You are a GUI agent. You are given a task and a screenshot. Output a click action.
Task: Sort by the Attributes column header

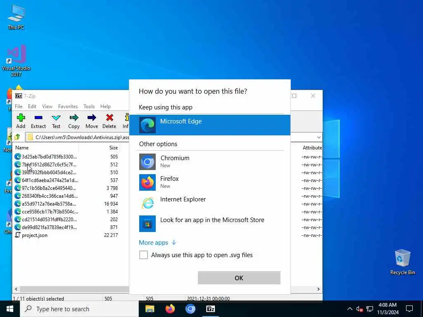312,148
